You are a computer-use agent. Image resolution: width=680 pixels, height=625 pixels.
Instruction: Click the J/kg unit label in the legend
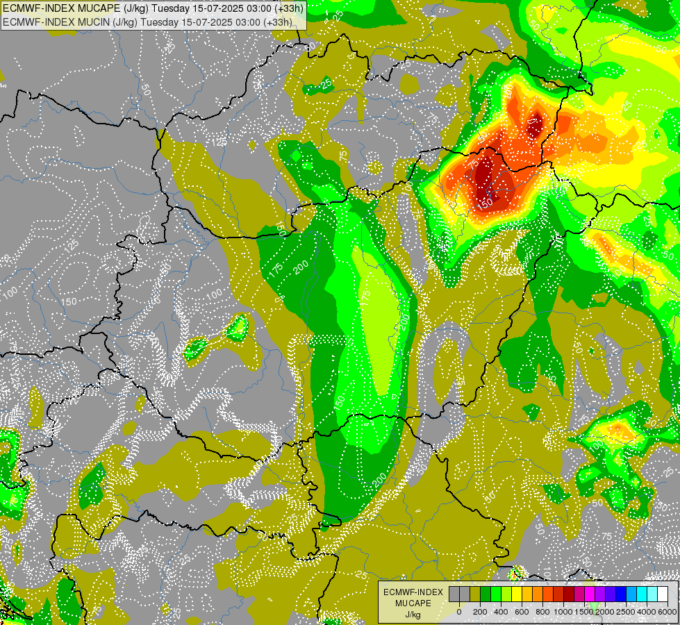(x=413, y=615)
